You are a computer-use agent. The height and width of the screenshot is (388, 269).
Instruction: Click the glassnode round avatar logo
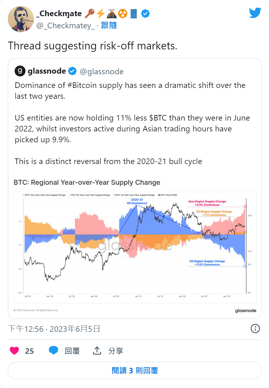pos(20,71)
